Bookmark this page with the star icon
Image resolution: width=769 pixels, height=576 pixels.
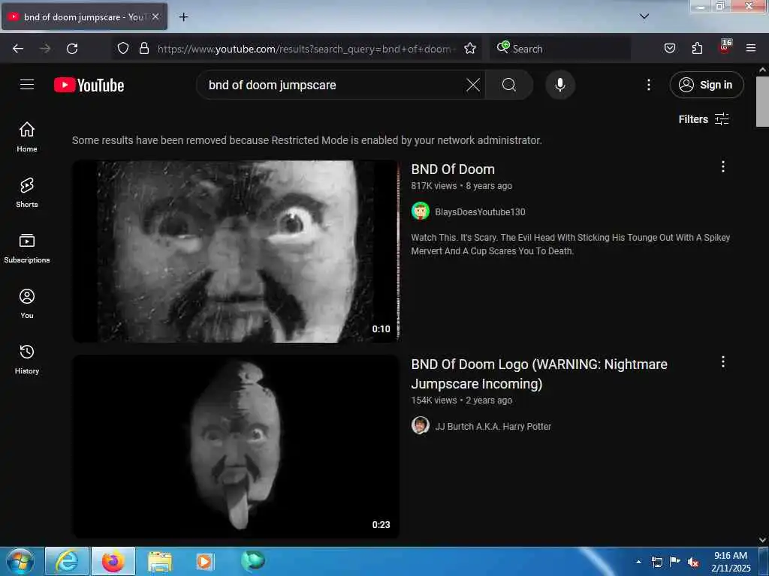470,49
